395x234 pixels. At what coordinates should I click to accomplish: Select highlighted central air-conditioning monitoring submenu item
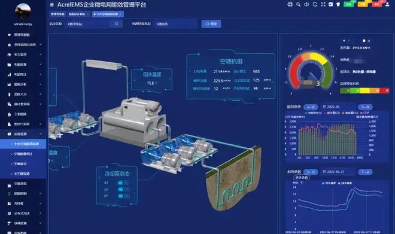(x=23, y=144)
